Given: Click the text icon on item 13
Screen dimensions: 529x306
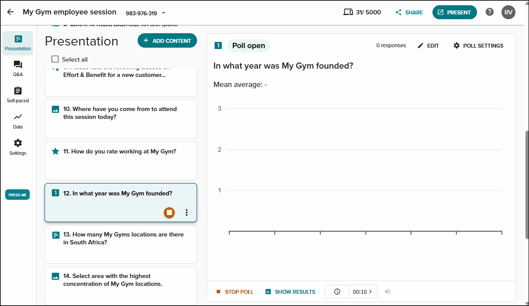Looking at the screenshot, I should [x=55, y=235].
